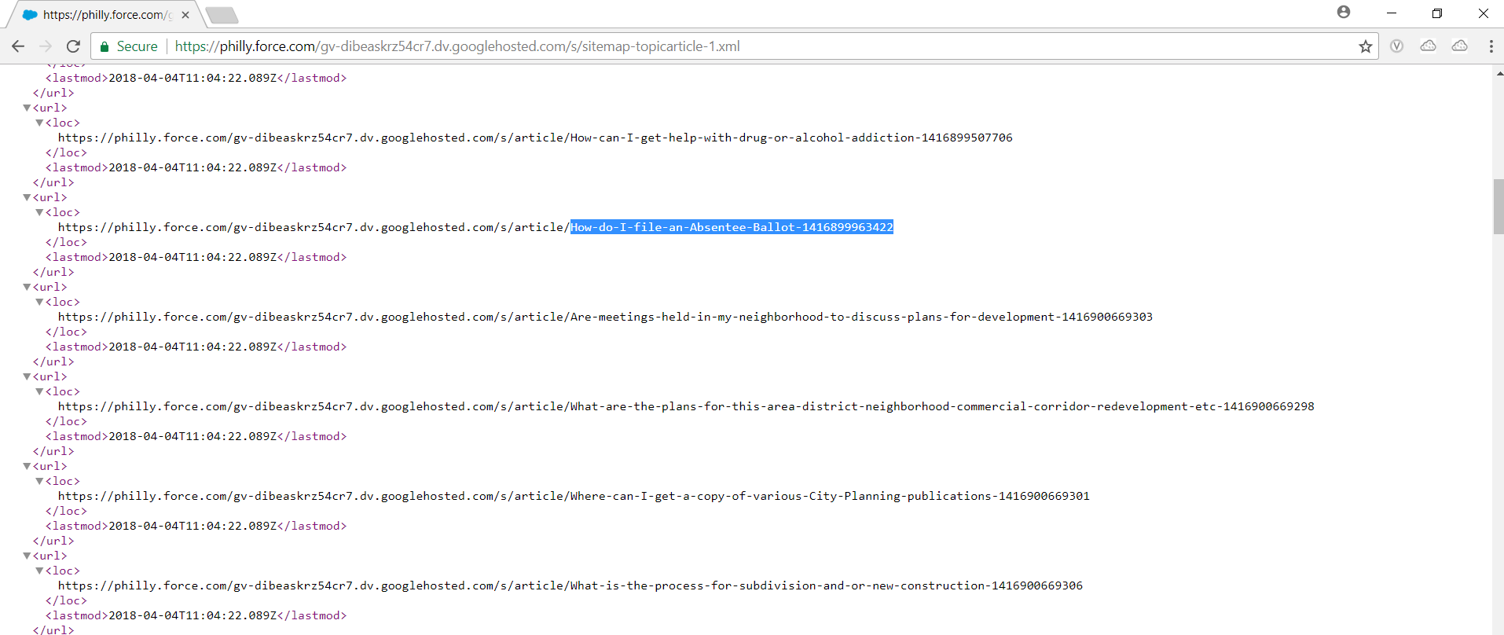Image resolution: width=1504 pixels, height=635 pixels.
Task: Click the What-are-the-plans-for-this-area URL text
Action: 686,406
